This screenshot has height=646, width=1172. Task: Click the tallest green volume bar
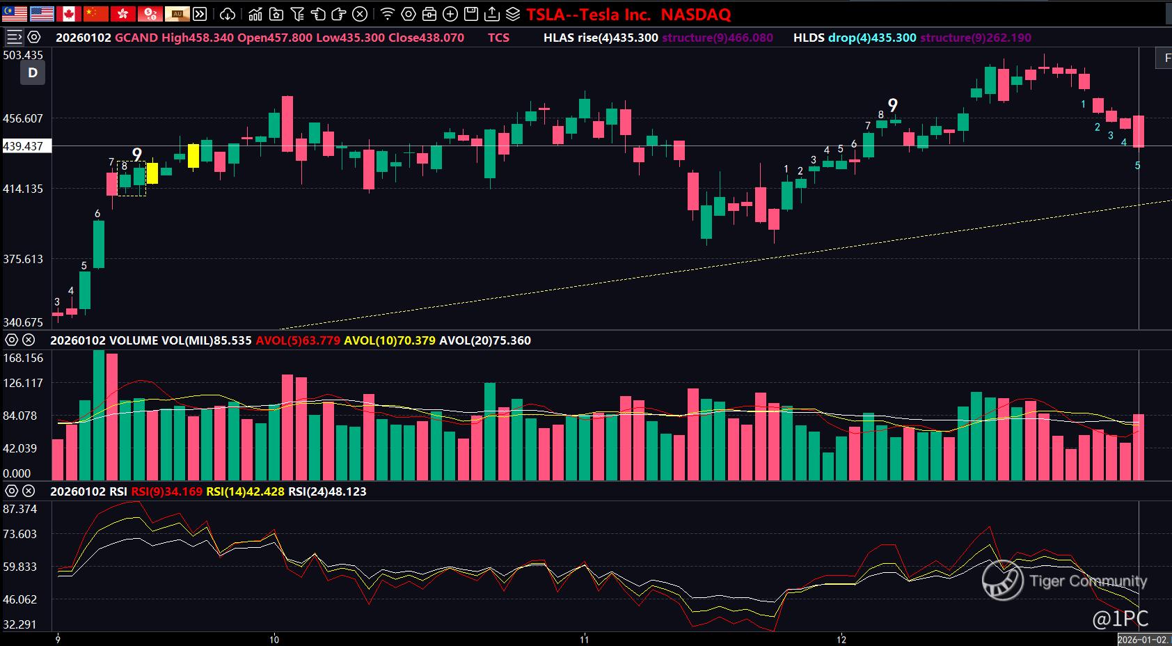pos(99,416)
